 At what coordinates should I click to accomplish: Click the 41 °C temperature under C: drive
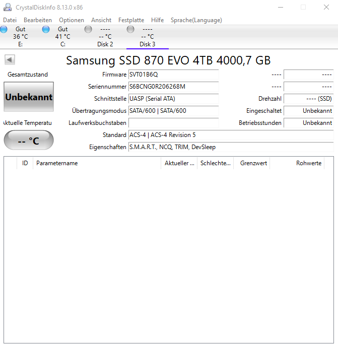(62, 37)
